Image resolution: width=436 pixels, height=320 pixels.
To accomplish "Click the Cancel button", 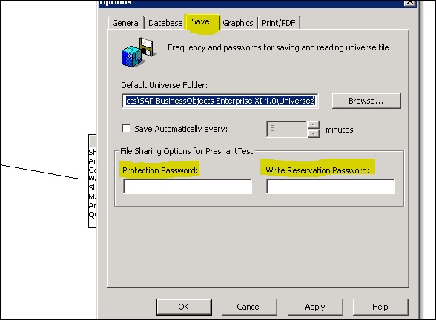I will tap(249, 307).
